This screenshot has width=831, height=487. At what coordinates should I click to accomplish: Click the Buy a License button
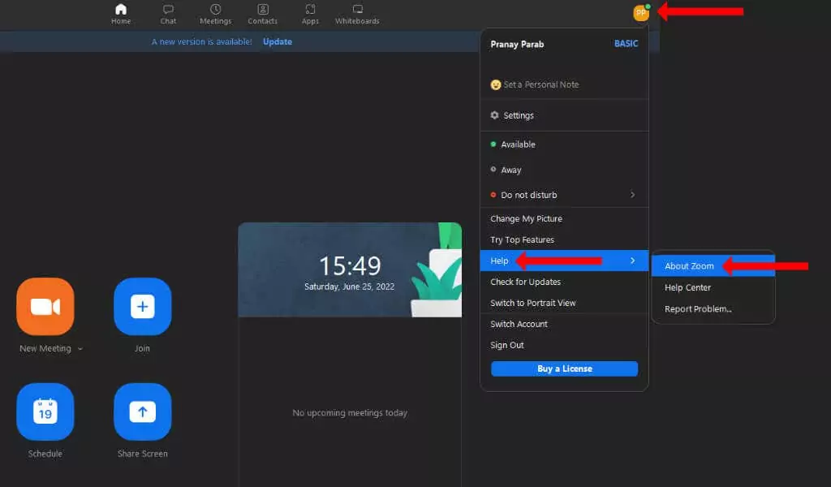point(564,368)
